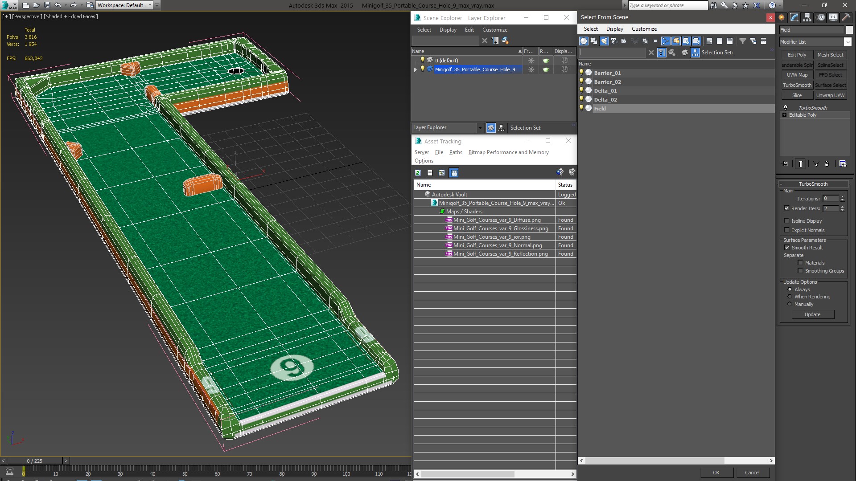The image size is (856, 481).
Task: Open Customize menu in Scene Explorer
Action: pyautogui.click(x=494, y=30)
